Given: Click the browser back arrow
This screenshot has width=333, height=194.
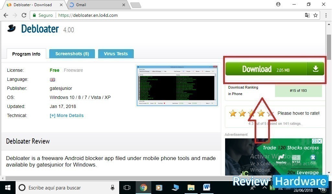Looking at the screenshot, I should (x=6, y=15).
